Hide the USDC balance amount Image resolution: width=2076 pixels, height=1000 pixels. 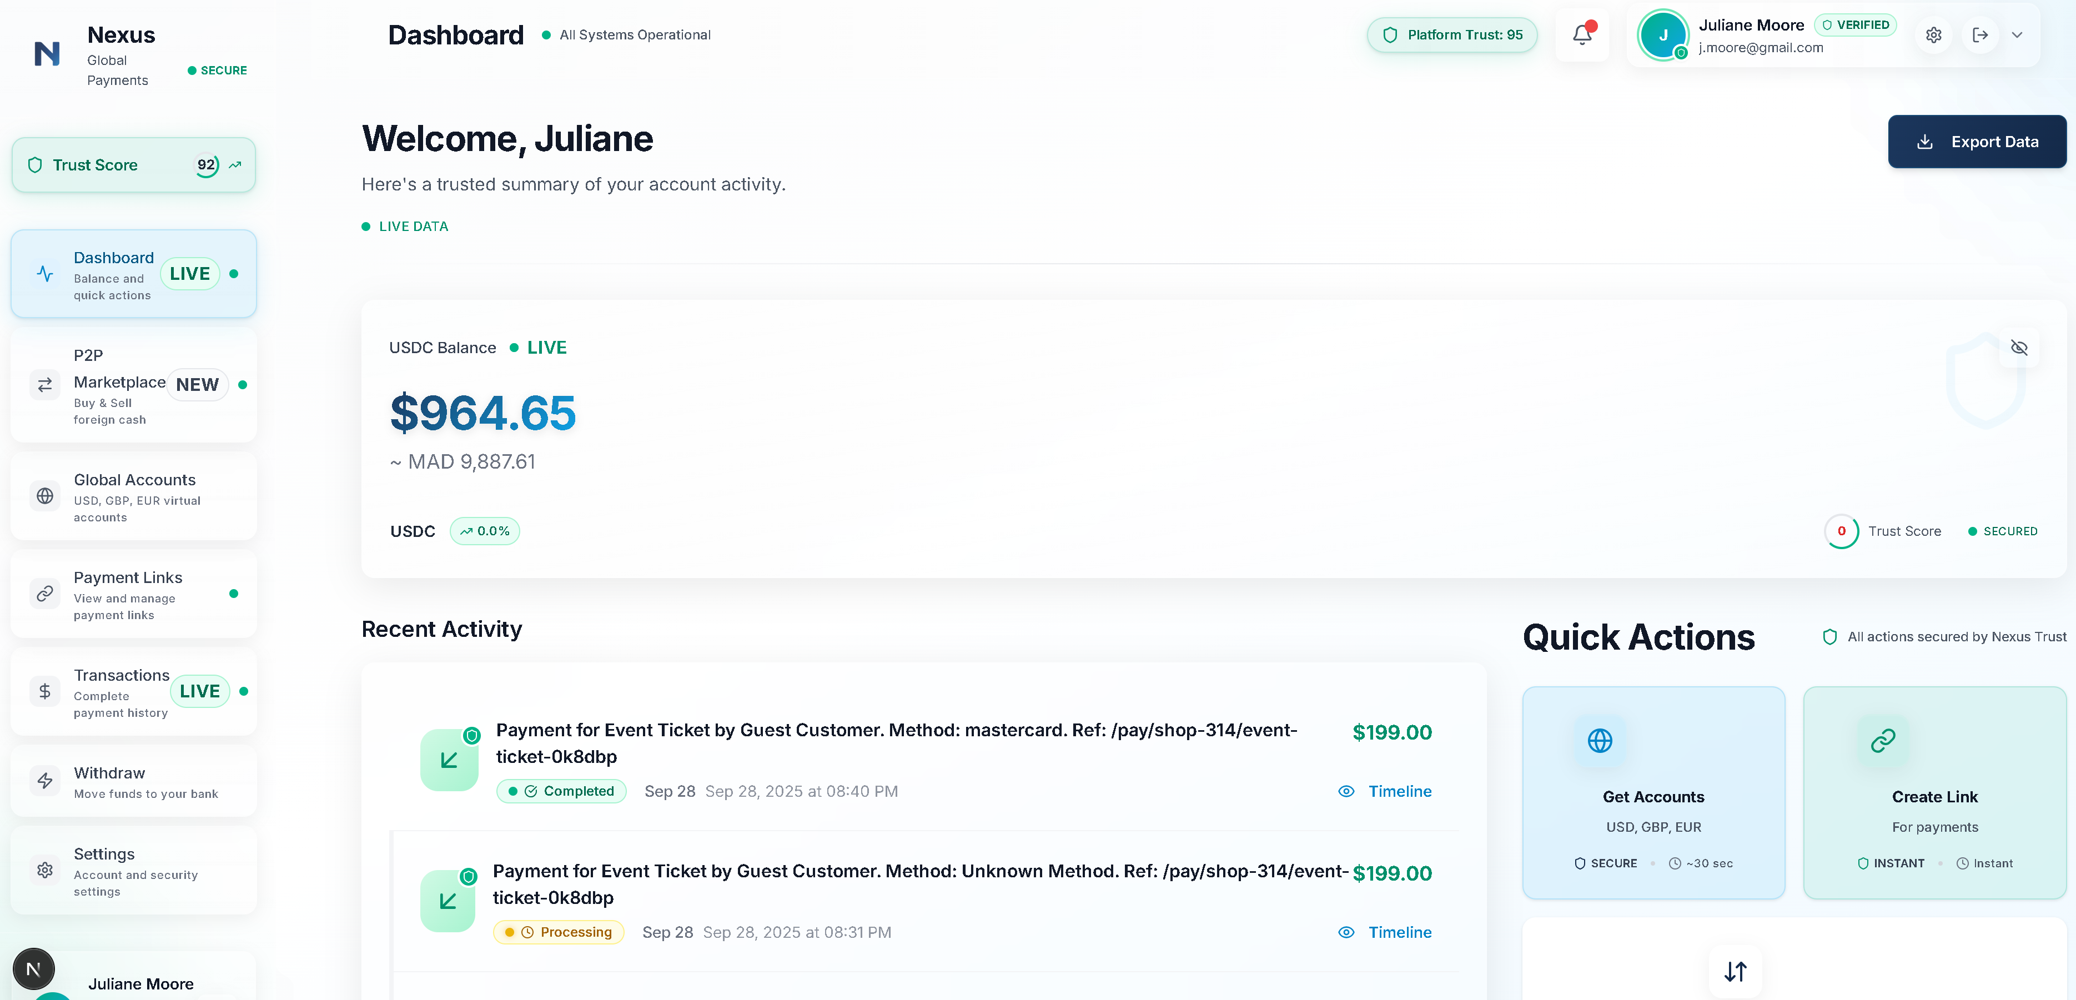(2019, 347)
